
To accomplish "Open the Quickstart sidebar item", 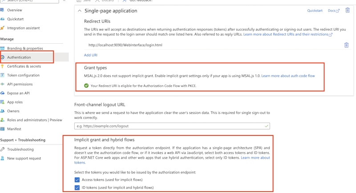I will 15,19.
